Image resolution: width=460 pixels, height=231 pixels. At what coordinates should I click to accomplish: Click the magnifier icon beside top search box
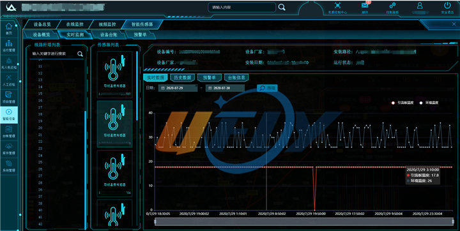pos(282,7)
